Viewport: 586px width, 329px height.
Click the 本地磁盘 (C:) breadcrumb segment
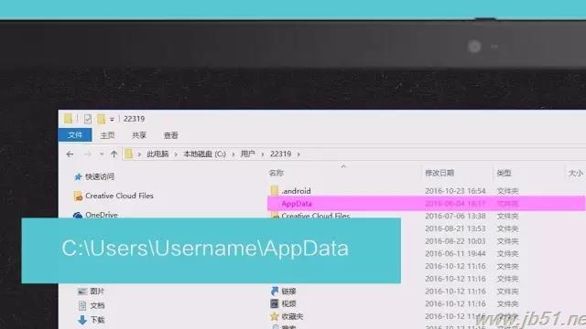point(204,154)
